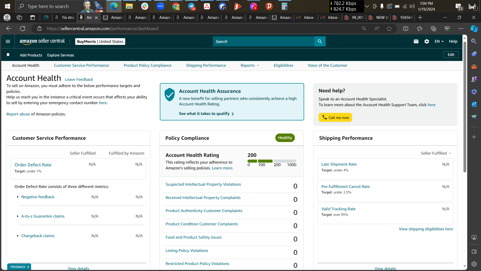The height and width of the screenshot is (271, 481).
Task: Open the favorites list icon
Action: click(420, 29)
